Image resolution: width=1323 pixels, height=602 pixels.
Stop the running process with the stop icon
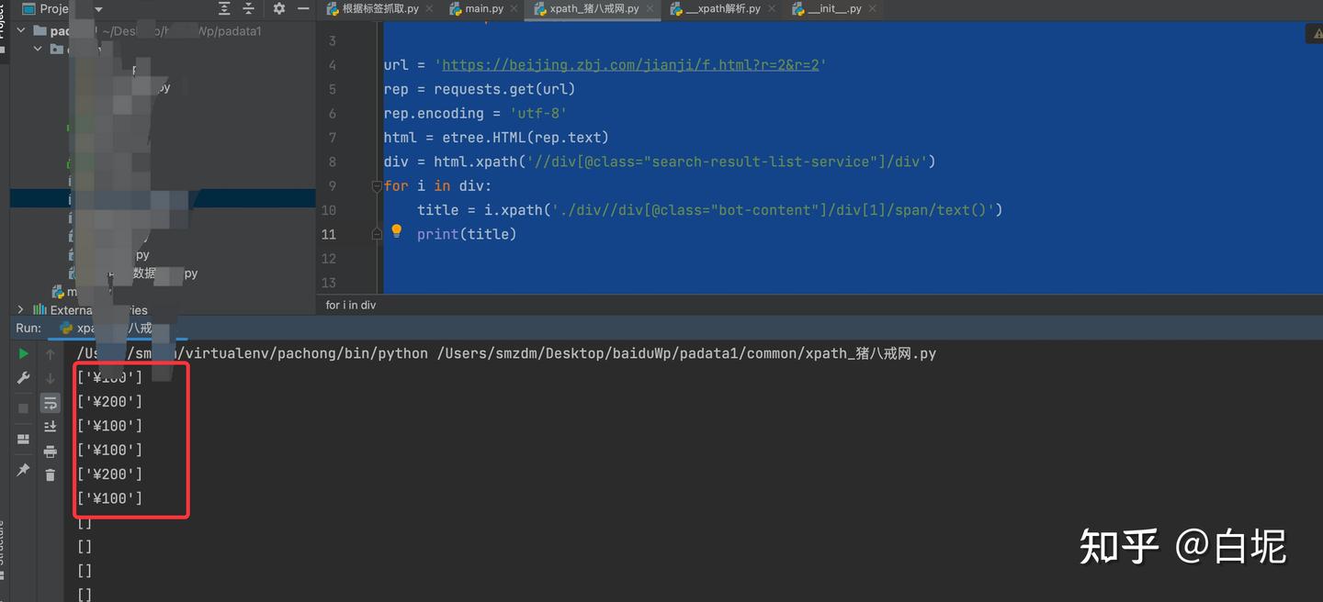point(23,408)
